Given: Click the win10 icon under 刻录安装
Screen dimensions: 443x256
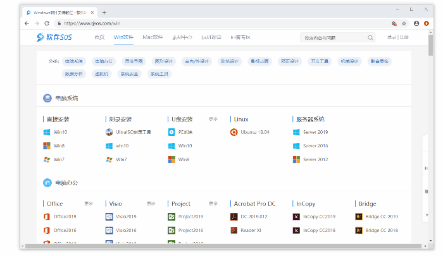Looking at the screenshot, I should (109, 145).
